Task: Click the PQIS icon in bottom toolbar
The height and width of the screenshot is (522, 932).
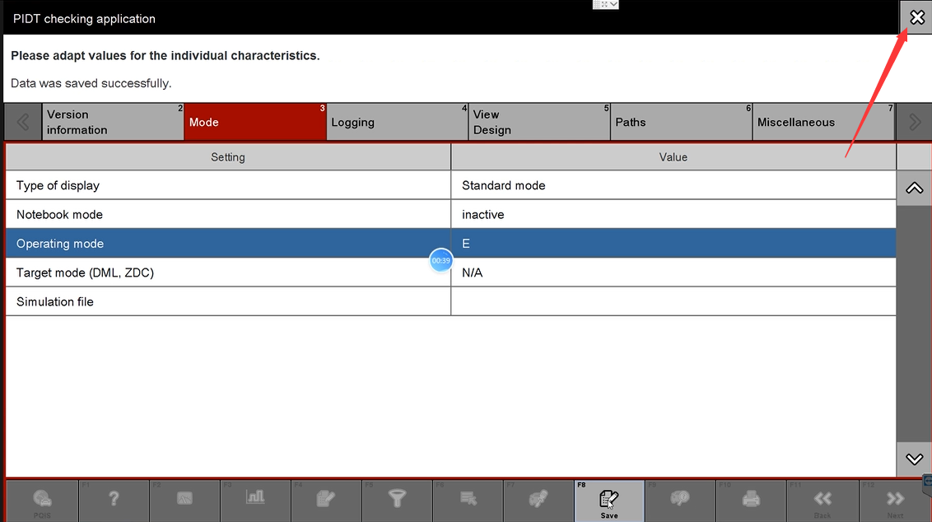Action: [42, 501]
